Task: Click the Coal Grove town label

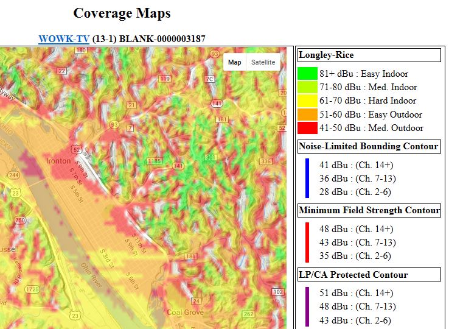Action: coord(186,313)
